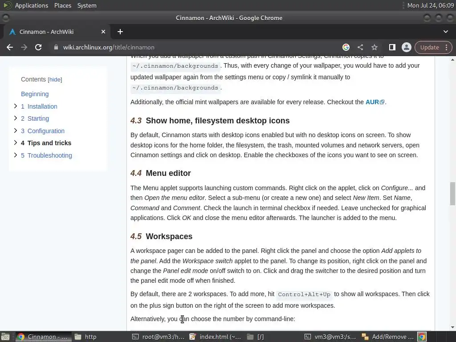This screenshot has width=456, height=342.
Task: Switch to Cinnamon Chrome taskbar window
Action: (43, 337)
